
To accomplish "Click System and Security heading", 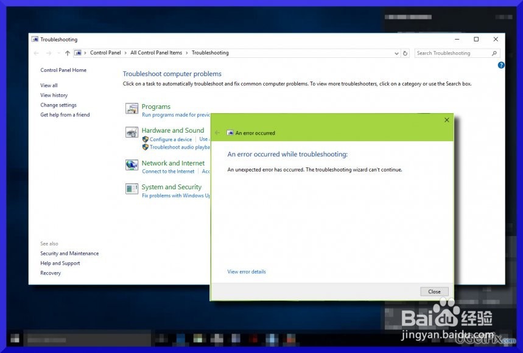I will (x=172, y=187).
